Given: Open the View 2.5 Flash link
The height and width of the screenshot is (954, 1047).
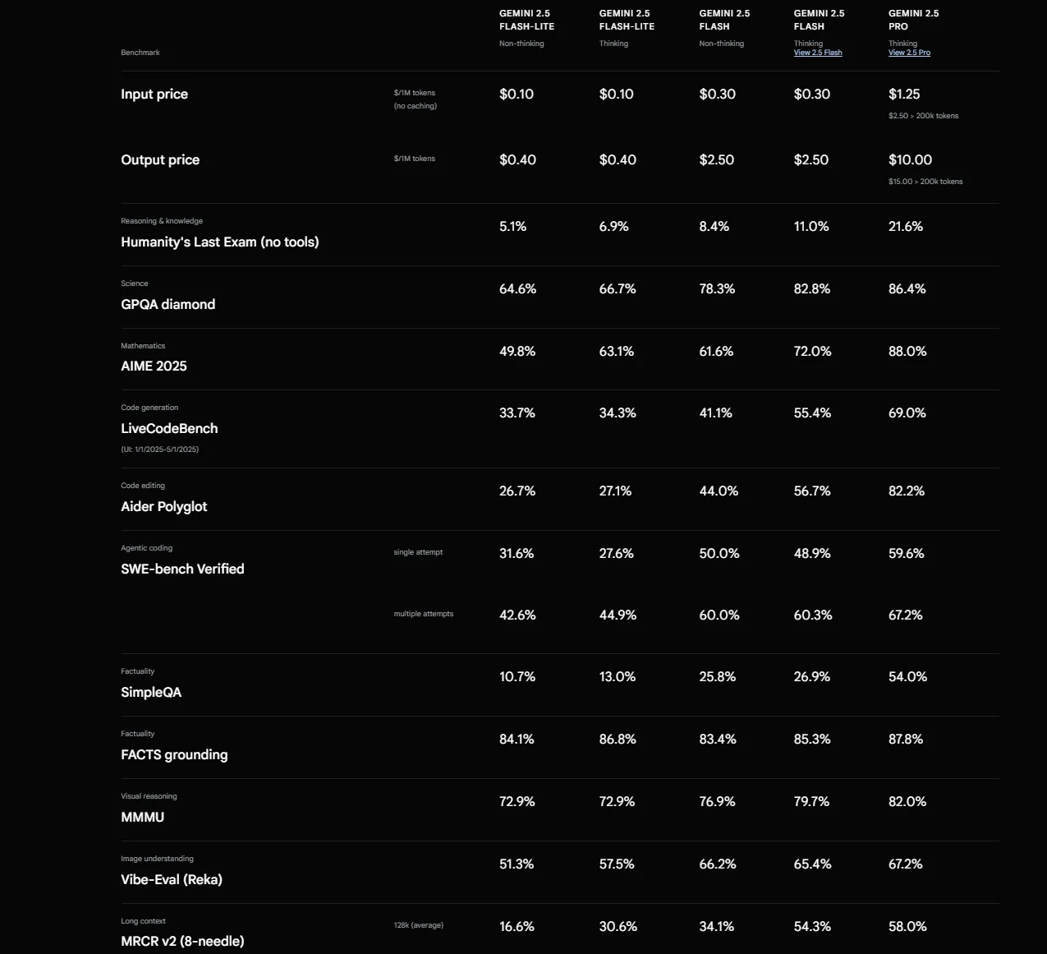Looking at the screenshot, I should [818, 53].
